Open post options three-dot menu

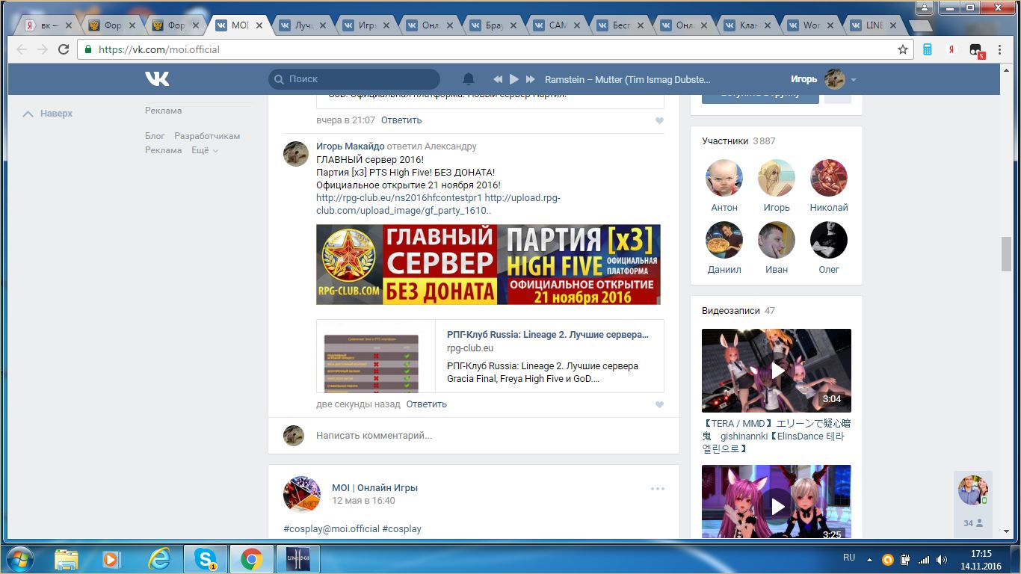point(657,489)
